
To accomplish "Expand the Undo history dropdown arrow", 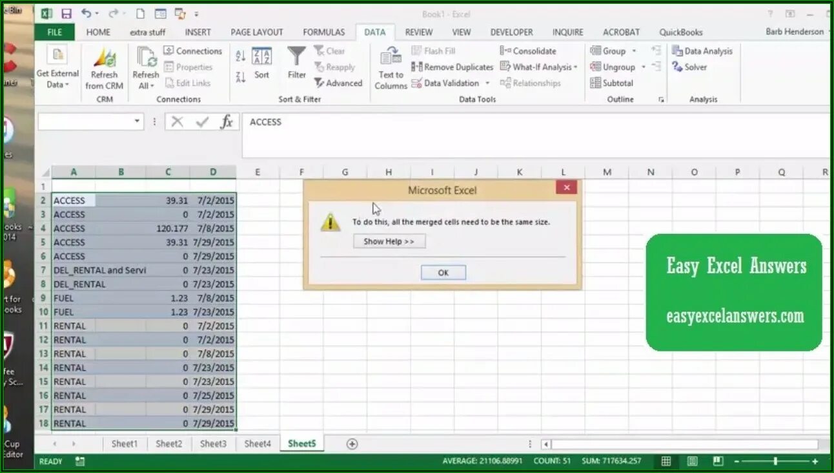I will tap(97, 14).
